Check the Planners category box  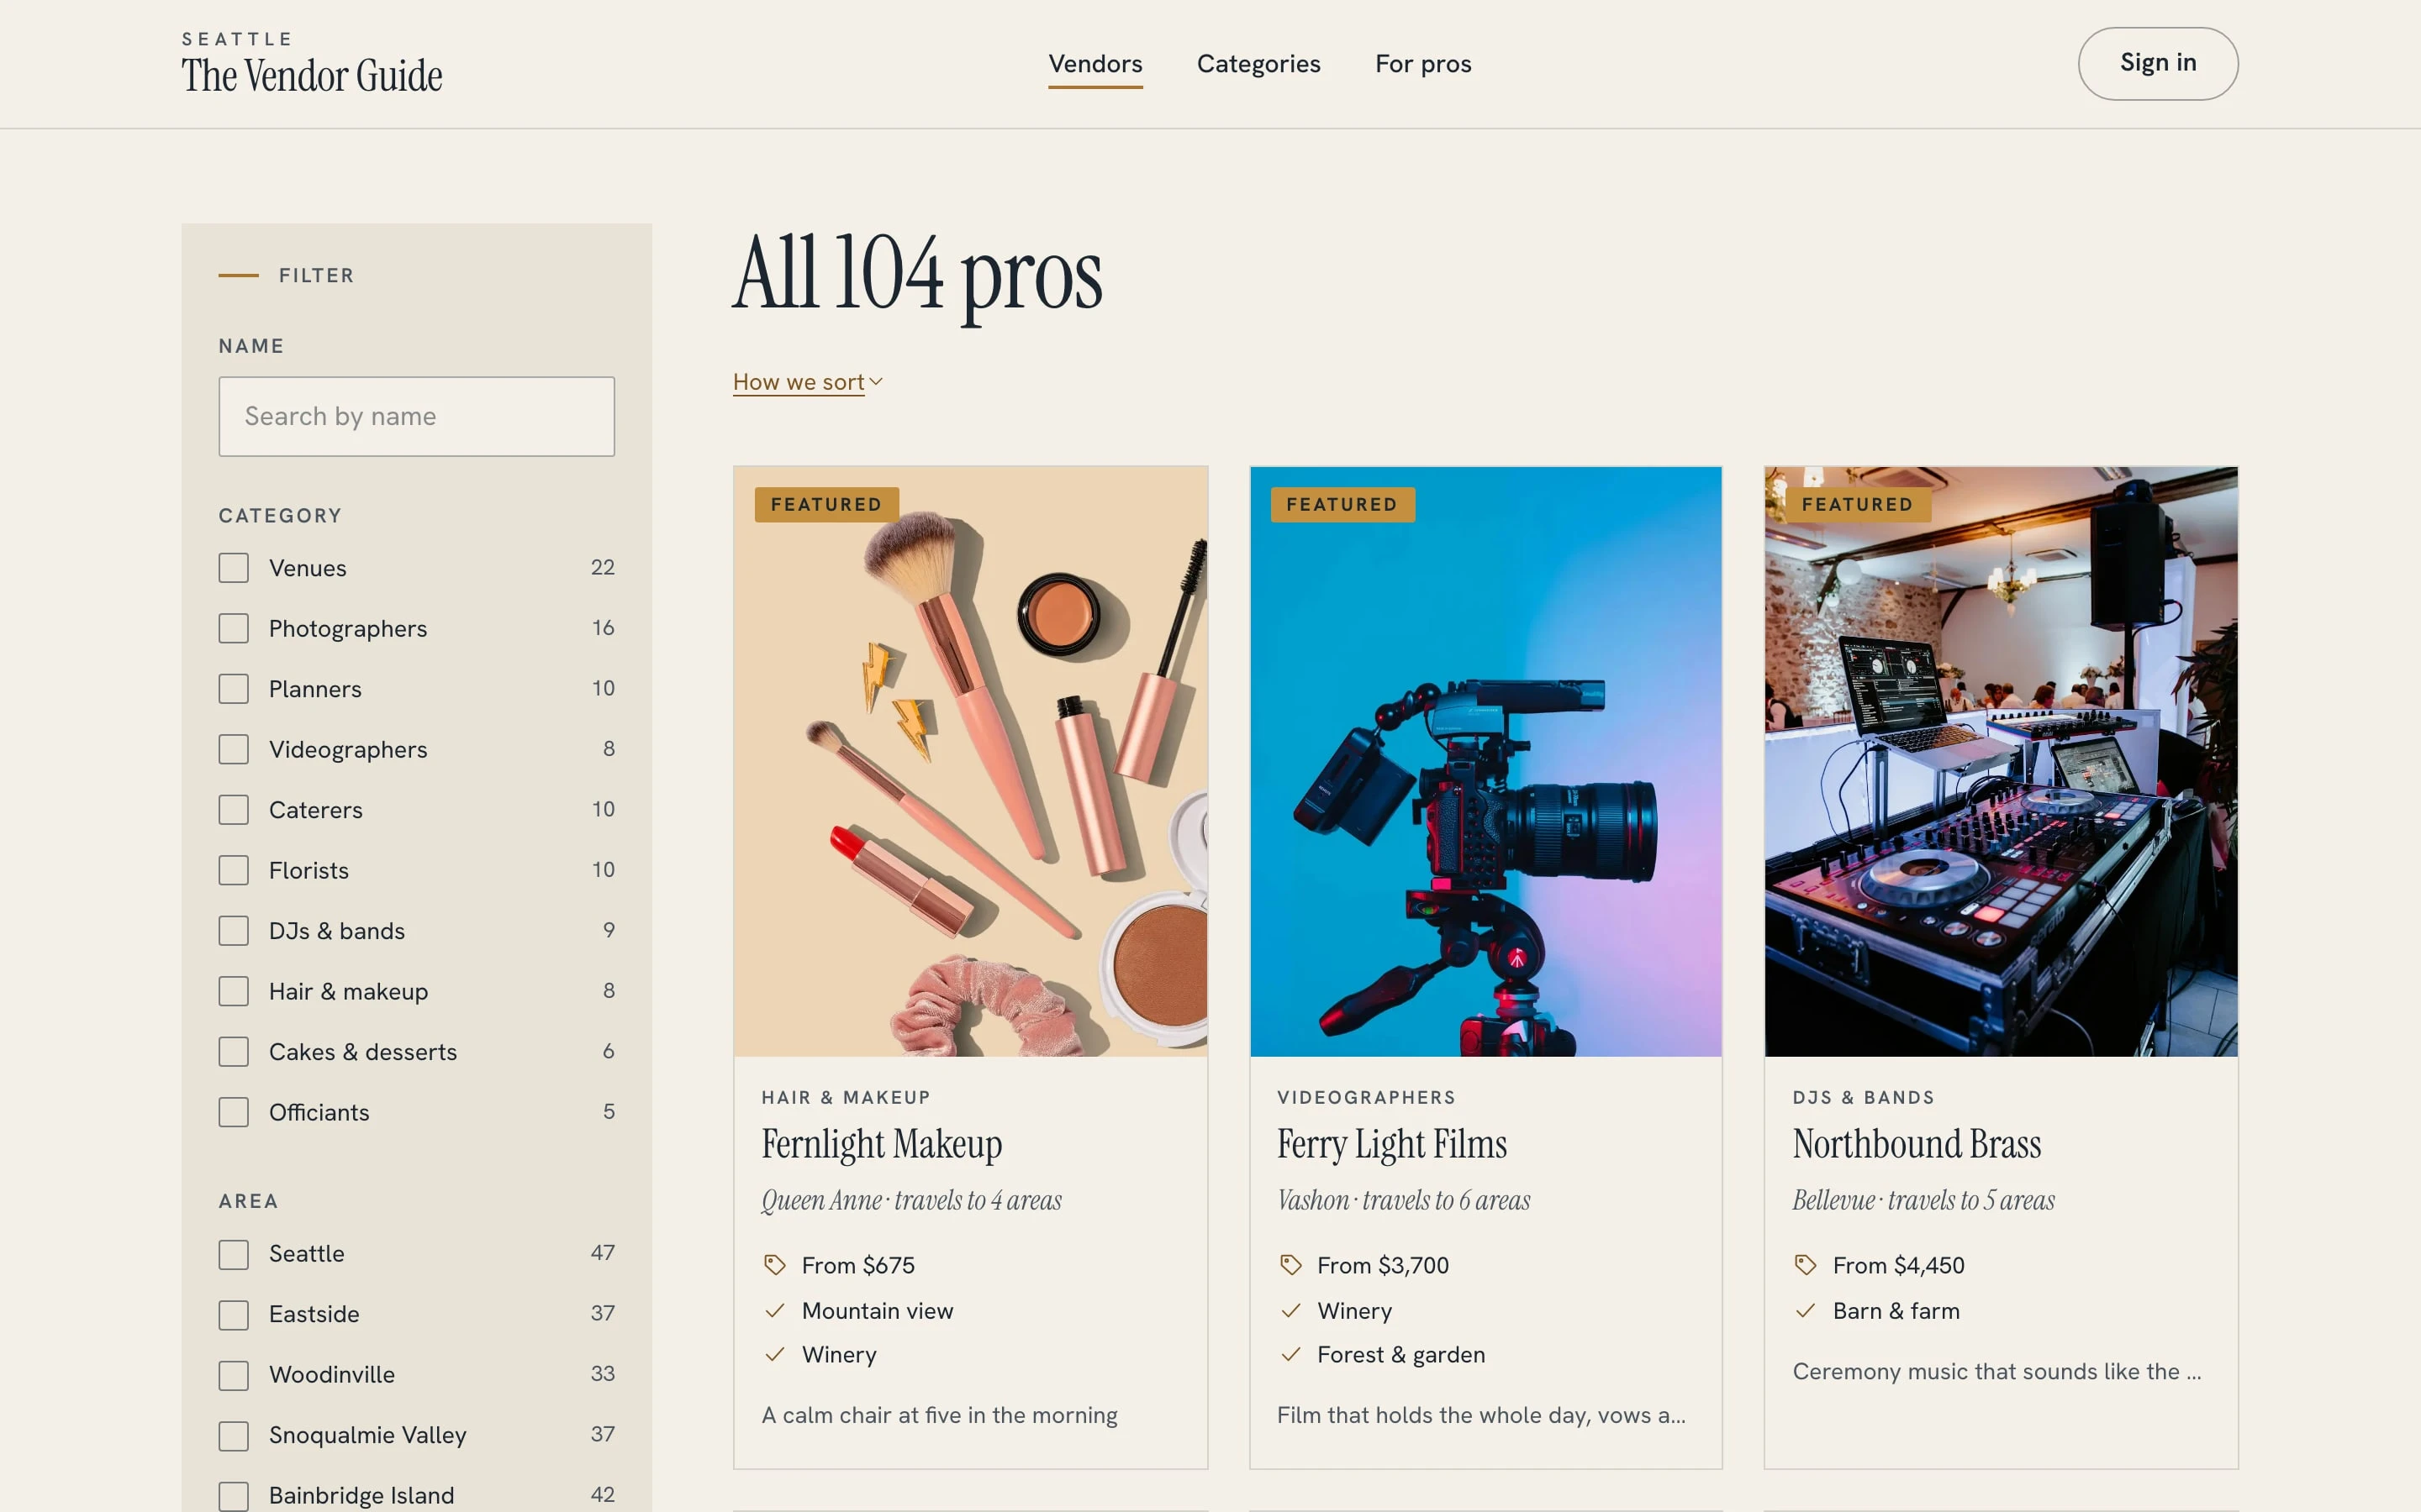click(x=234, y=689)
